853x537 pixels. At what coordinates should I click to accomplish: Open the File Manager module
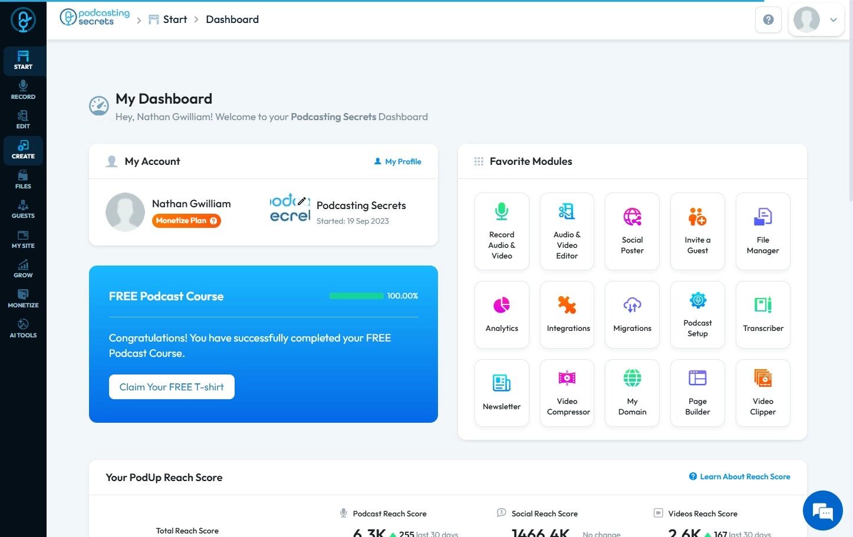point(763,231)
